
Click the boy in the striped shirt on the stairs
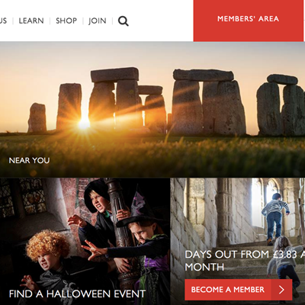click(275, 218)
